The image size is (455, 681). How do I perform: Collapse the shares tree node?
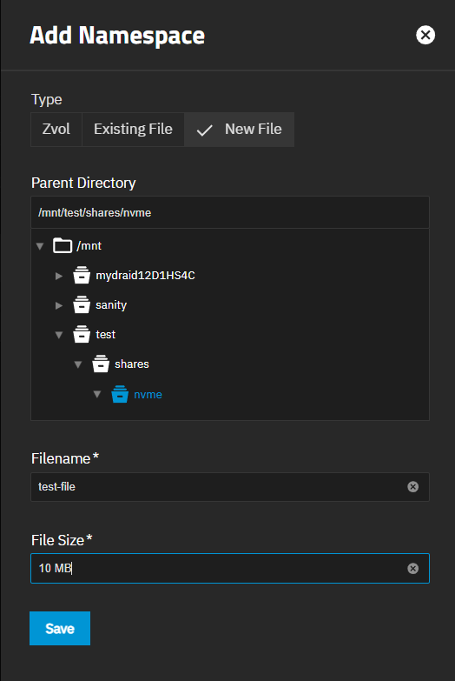click(x=78, y=364)
